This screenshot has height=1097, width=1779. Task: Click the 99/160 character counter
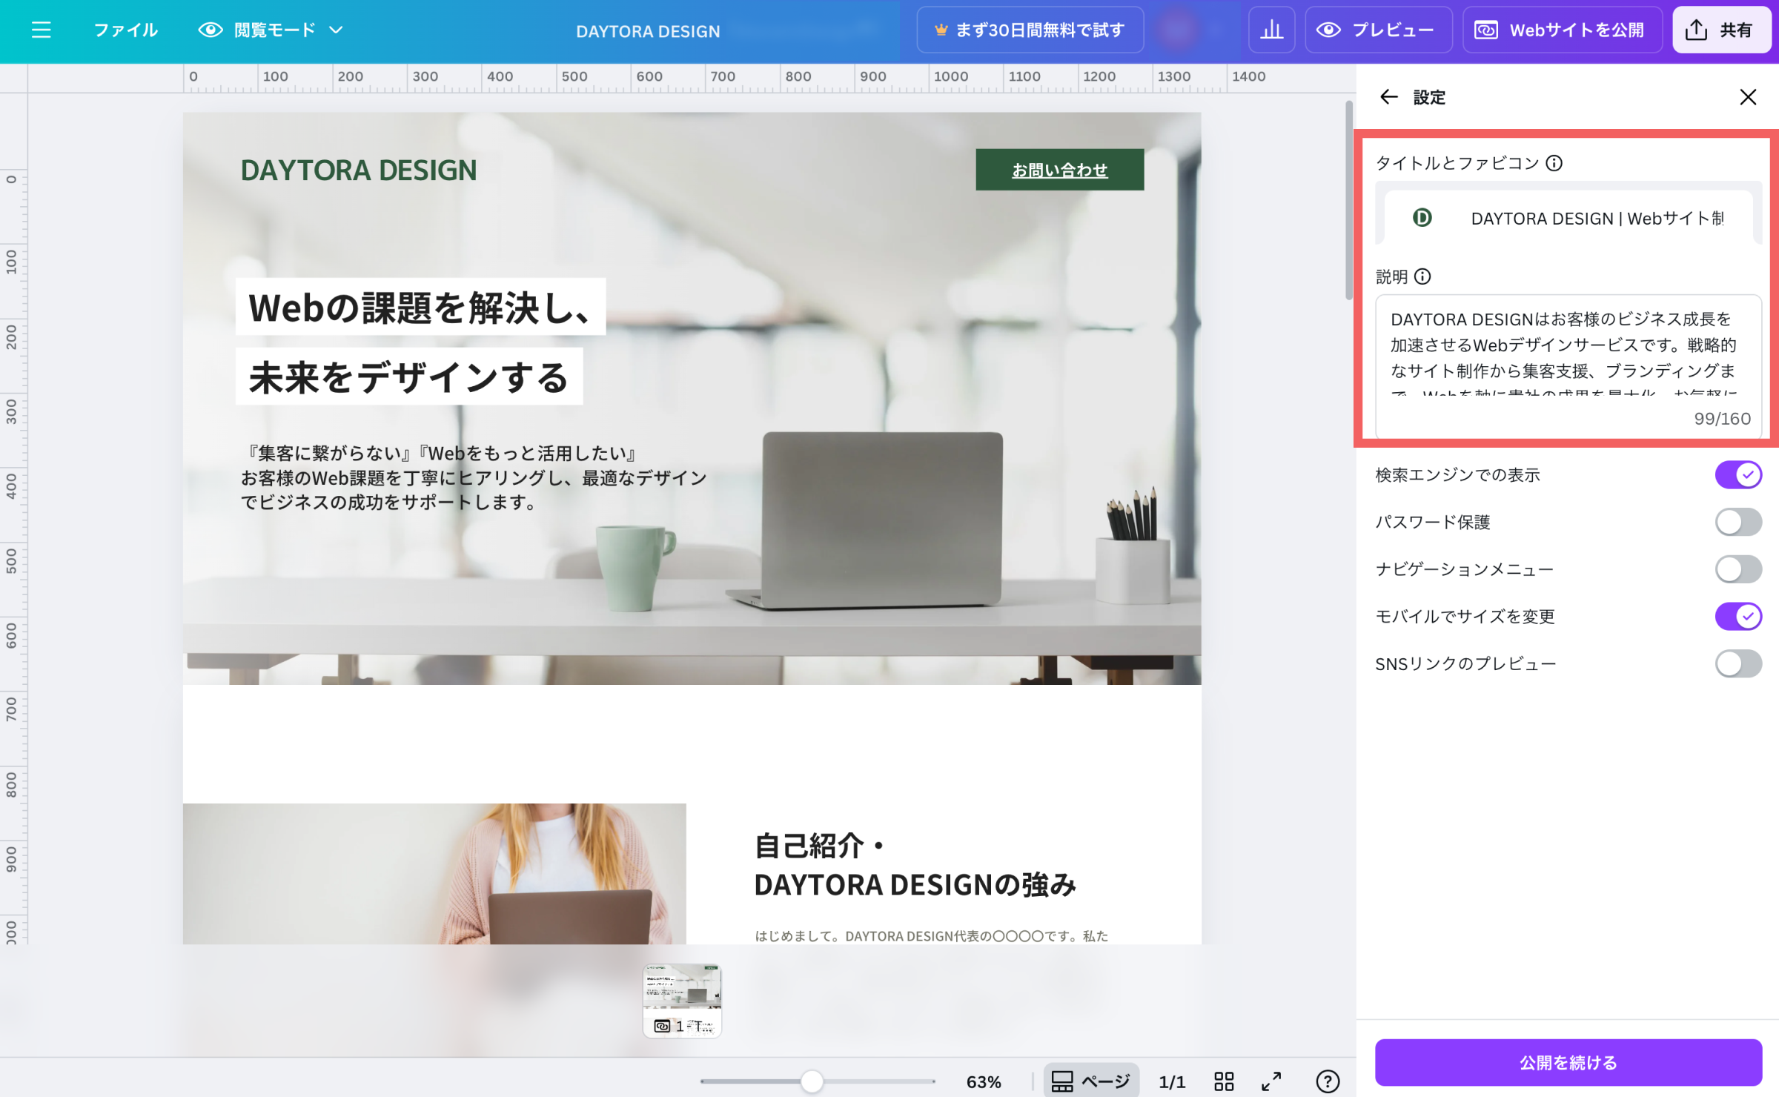click(1722, 419)
